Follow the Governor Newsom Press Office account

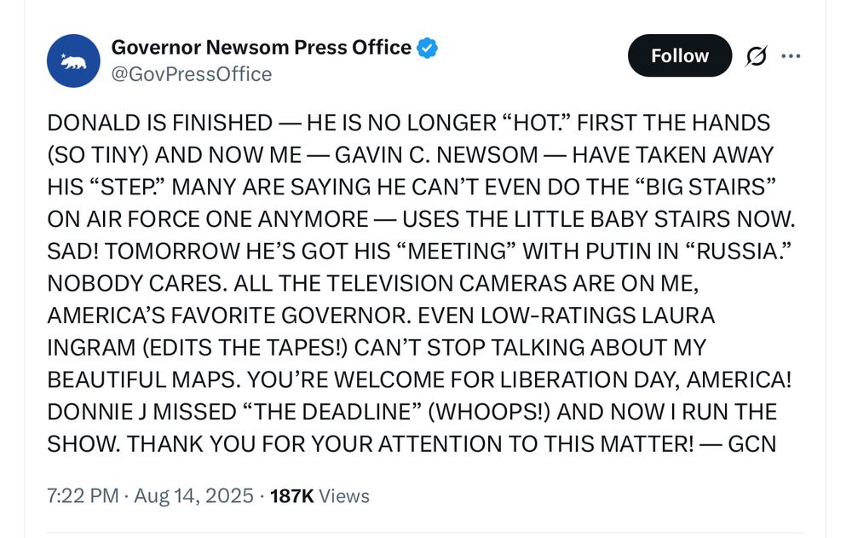coord(679,56)
